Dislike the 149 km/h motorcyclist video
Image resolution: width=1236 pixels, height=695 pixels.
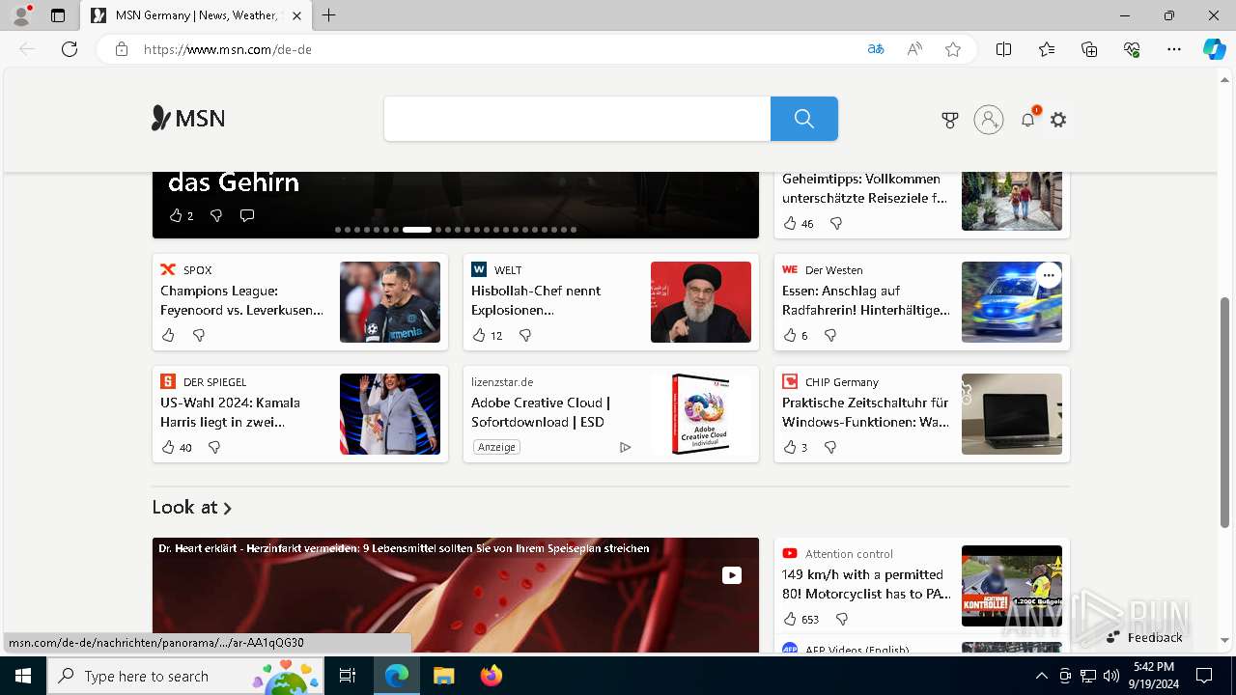click(x=842, y=619)
